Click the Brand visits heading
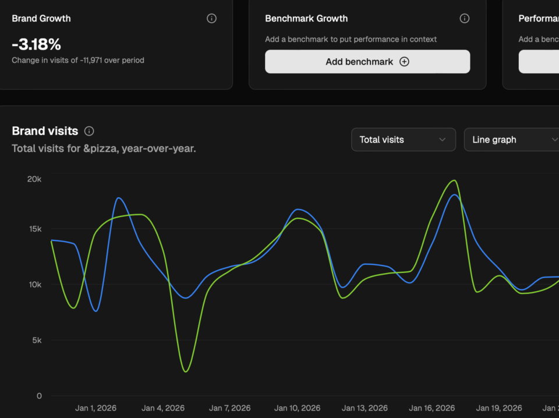 [x=45, y=131]
